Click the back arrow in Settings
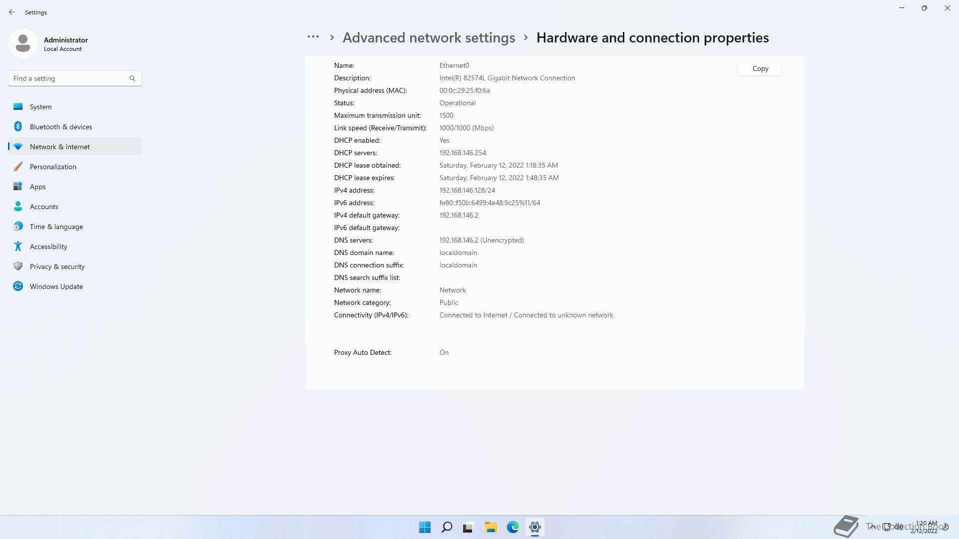This screenshot has height=539, width=959. (x=12, y=12)
